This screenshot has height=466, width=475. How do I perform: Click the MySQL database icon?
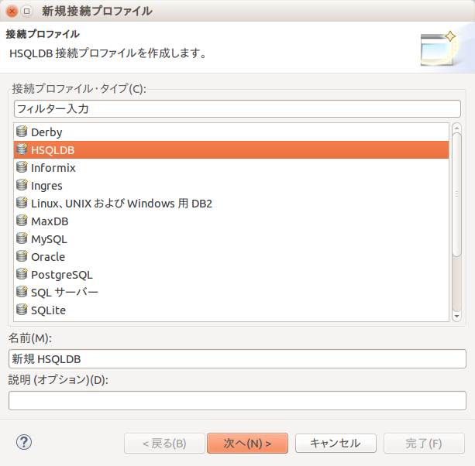[22, 238]
